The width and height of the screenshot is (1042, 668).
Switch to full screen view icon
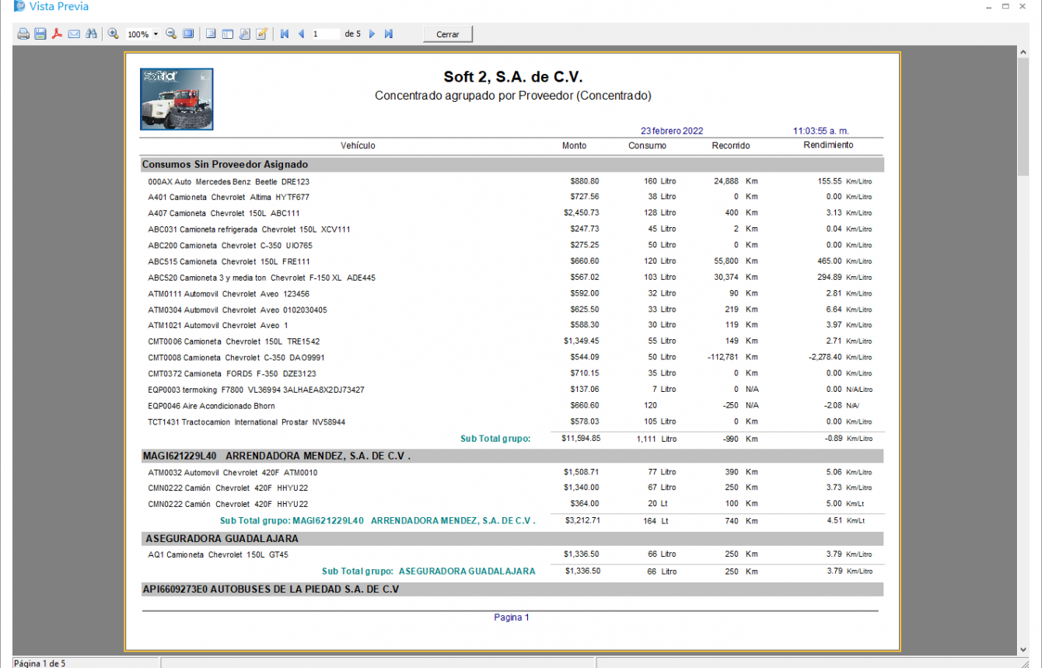pyautogui.click(x=188, y=34)
